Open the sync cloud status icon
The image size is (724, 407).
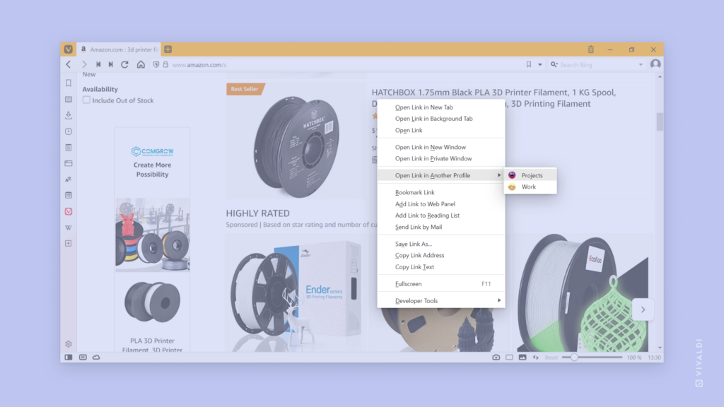click(x=96, y=357)
